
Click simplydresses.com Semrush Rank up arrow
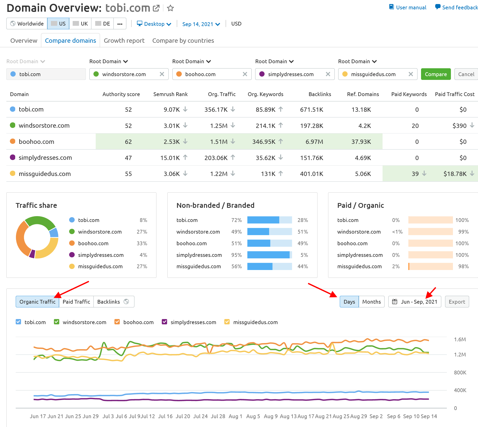click(185, 158)
